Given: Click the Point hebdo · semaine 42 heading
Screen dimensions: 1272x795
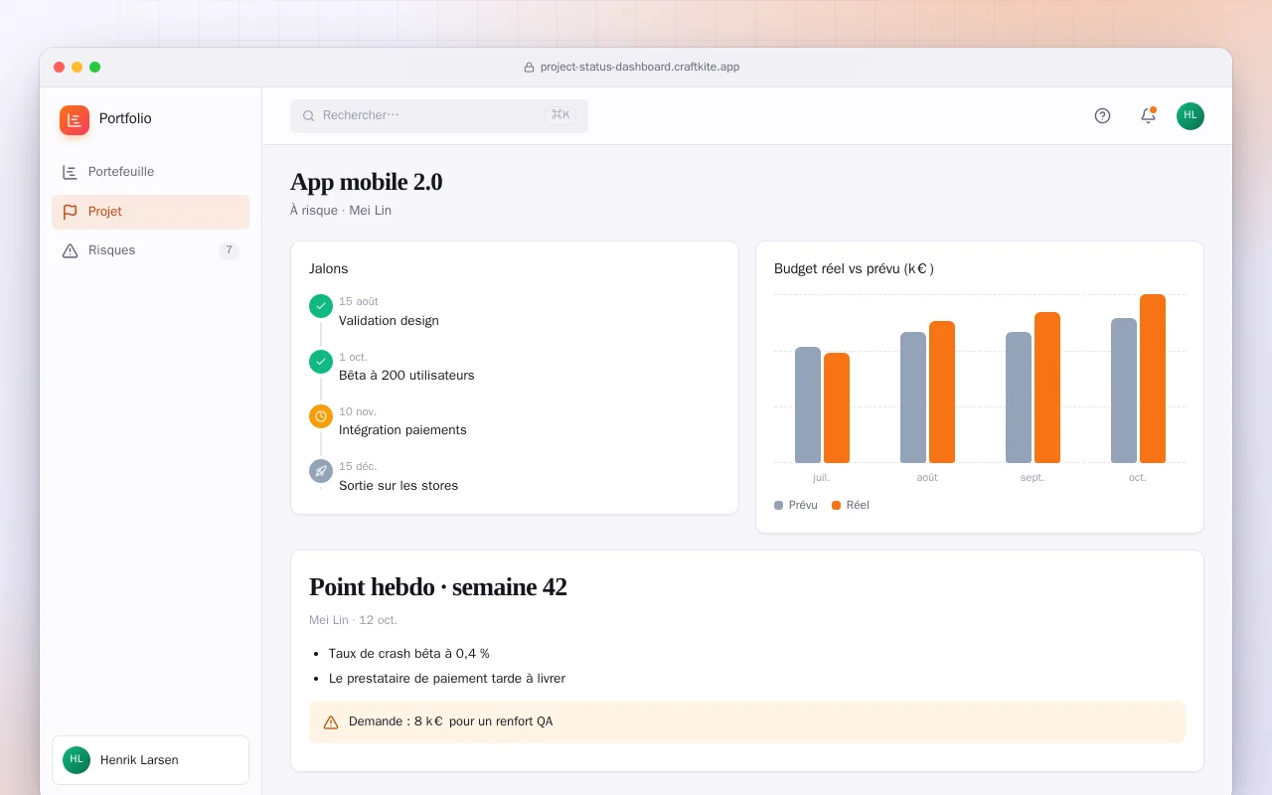Looking at the screenshot, I should tap(438, 587).
